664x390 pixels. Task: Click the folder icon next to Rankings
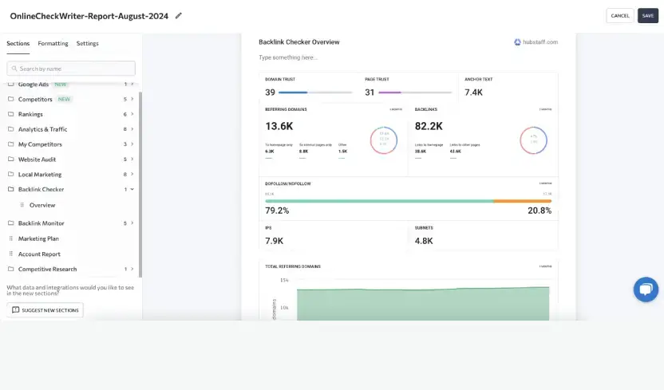click(x=11, y=114)
